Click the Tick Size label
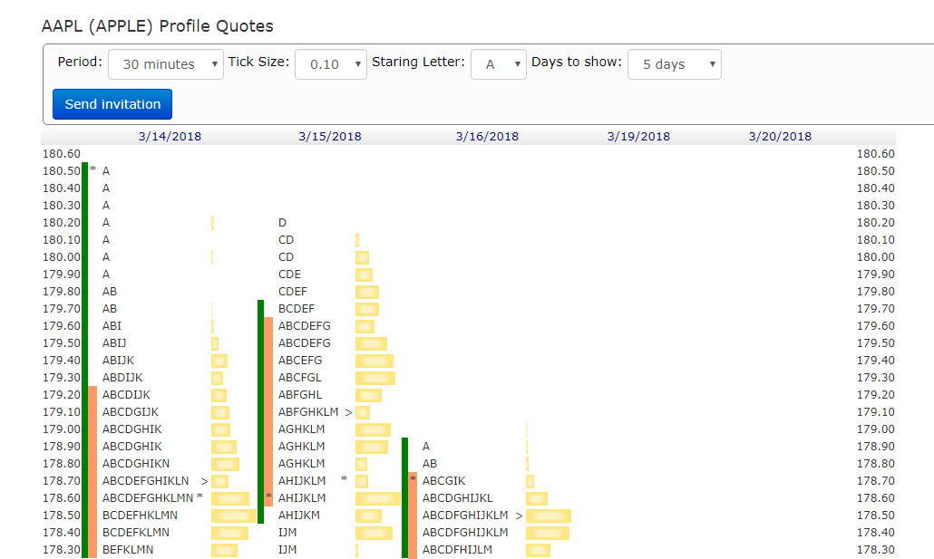 [258, 62]
